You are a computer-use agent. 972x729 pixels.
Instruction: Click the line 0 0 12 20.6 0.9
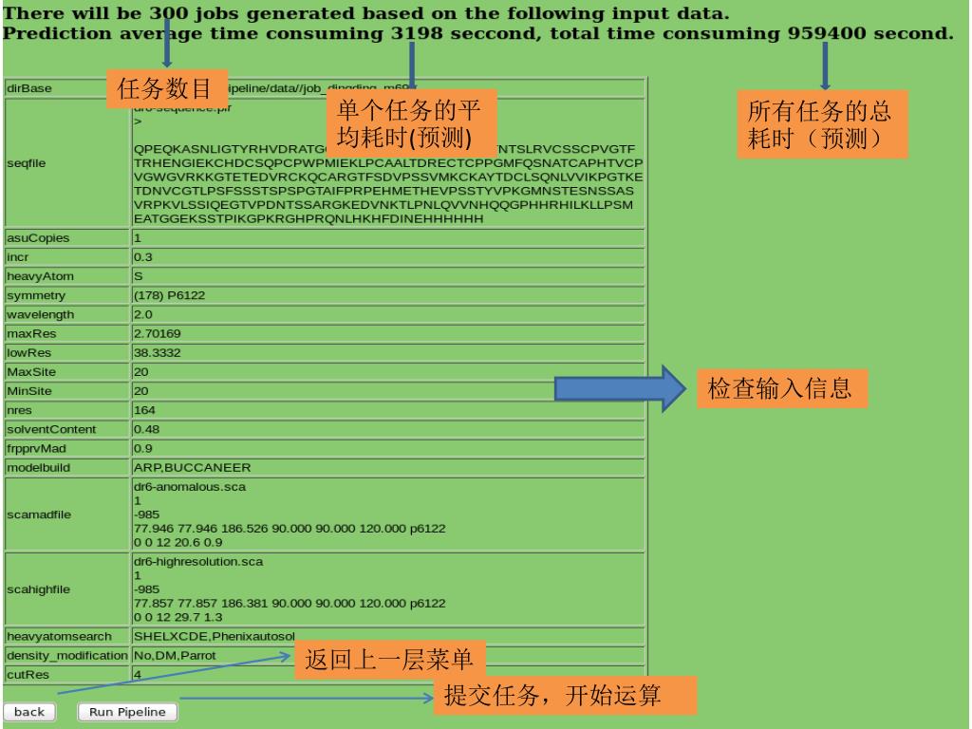pyautogui.click(x=178, y=543)
